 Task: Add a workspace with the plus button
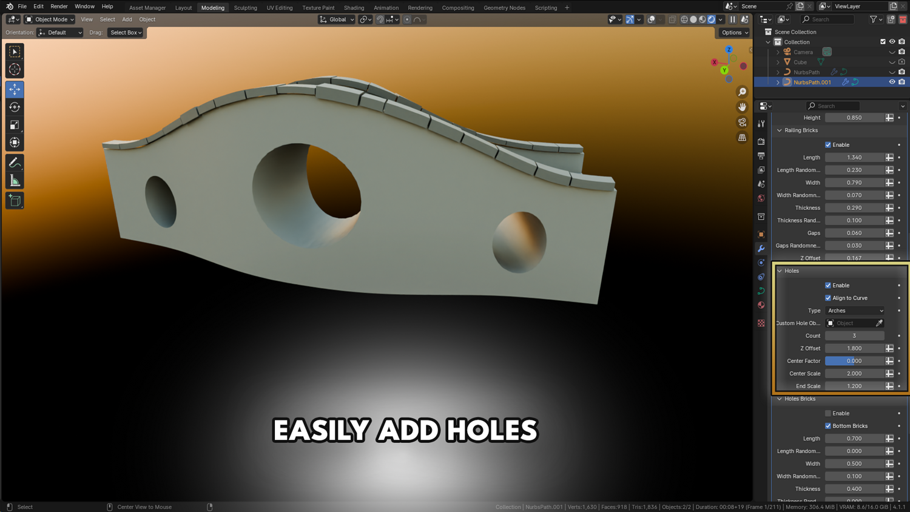(x=567, y=8)
